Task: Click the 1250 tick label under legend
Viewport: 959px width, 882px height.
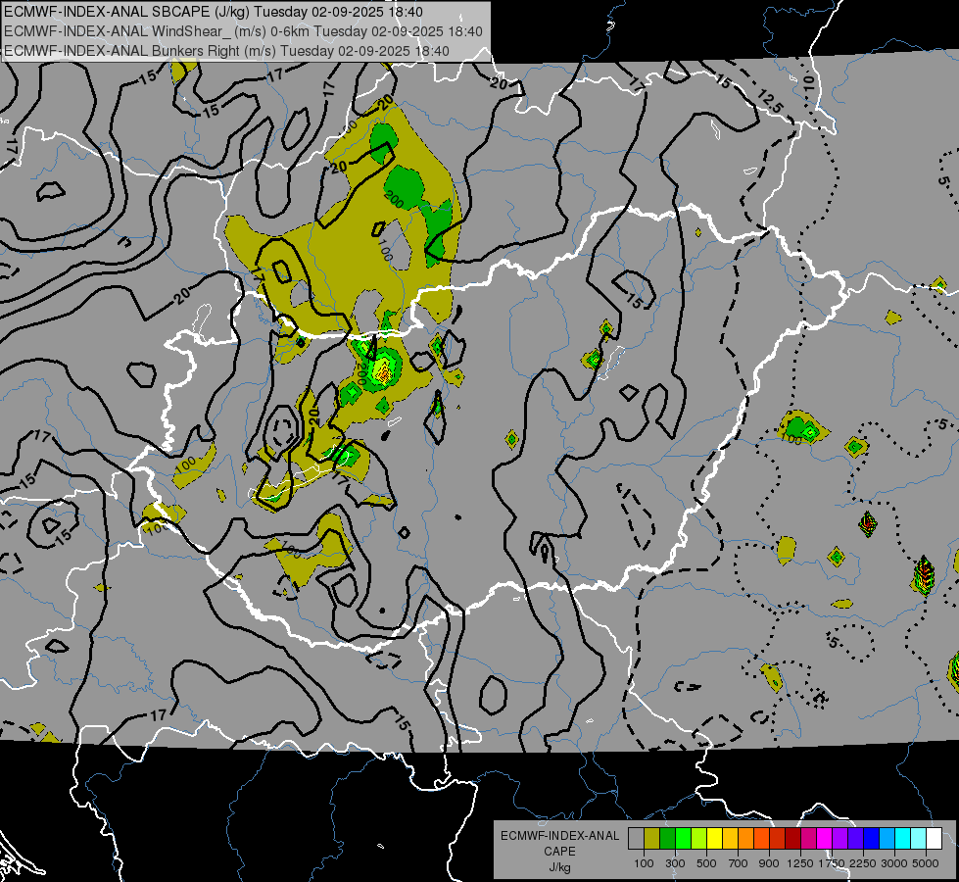Action: tap(800, 863)
